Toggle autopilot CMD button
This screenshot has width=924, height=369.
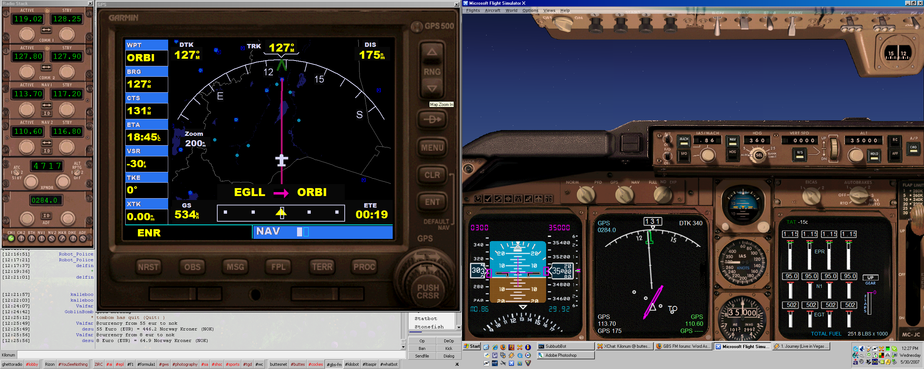pos(914,148)
